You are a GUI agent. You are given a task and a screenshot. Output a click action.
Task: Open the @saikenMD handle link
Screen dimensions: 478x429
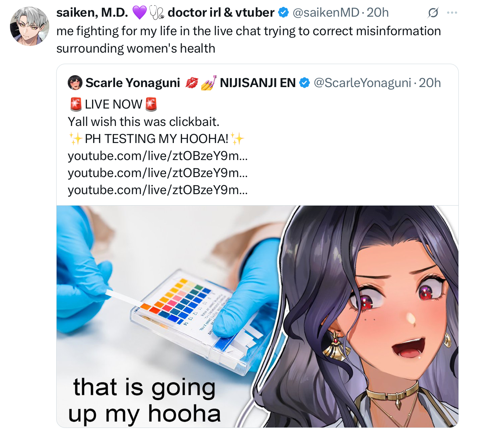pyautogui.click(x=326, y=13)
